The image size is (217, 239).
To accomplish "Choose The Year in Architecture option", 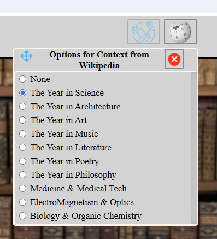I will click(23, 107).
